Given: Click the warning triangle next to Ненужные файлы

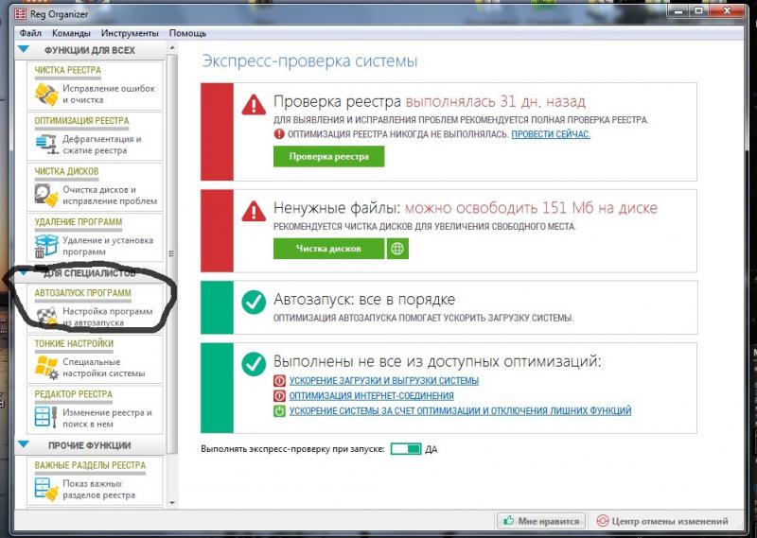Looking at the screenshot, I should (254, 210).
